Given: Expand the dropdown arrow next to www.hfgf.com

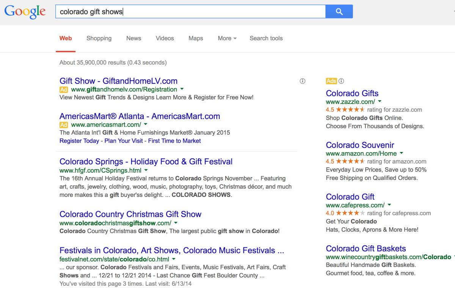Looking at the screenshot, I should [146, 170].
